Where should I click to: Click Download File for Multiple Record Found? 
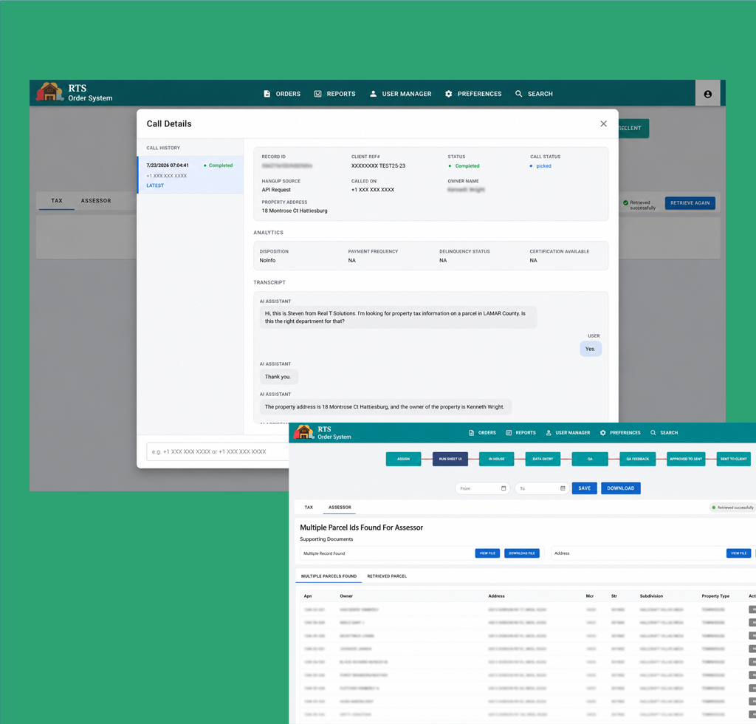pyautogui.click(x=522, y=553)
